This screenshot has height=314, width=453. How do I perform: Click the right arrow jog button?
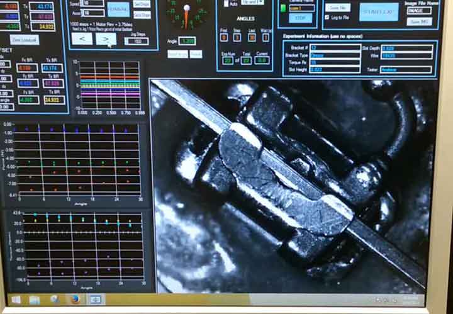tap(106, 39)
